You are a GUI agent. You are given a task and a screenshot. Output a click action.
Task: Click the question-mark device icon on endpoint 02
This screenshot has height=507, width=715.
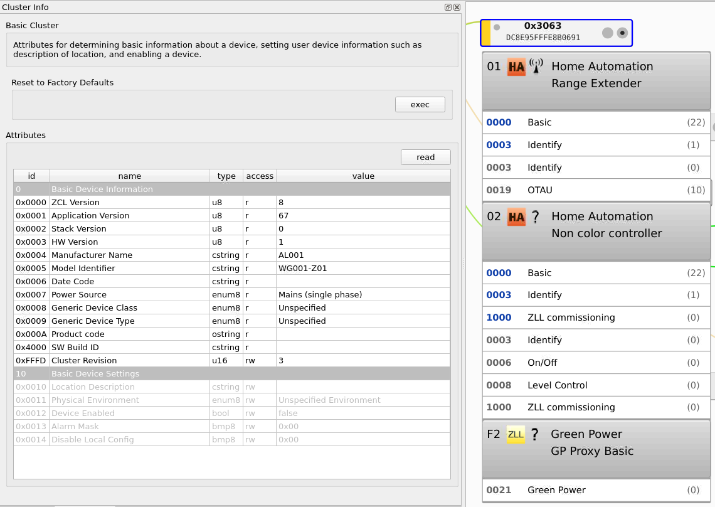pos(537,216)
